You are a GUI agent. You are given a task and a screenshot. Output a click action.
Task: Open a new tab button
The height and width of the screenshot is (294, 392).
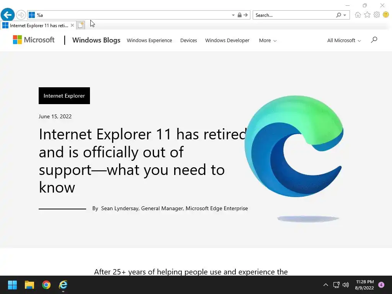pyautogui.click(x=80, y=25)
